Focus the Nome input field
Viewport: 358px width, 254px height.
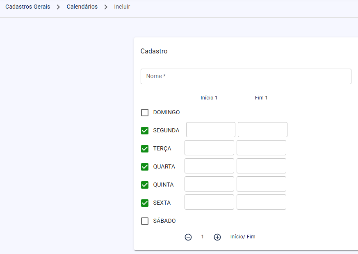[246, 76]
